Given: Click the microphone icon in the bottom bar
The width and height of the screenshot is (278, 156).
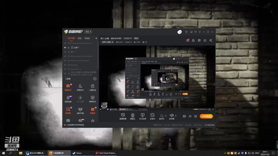Looking at the screenshot, I should 162,115.
